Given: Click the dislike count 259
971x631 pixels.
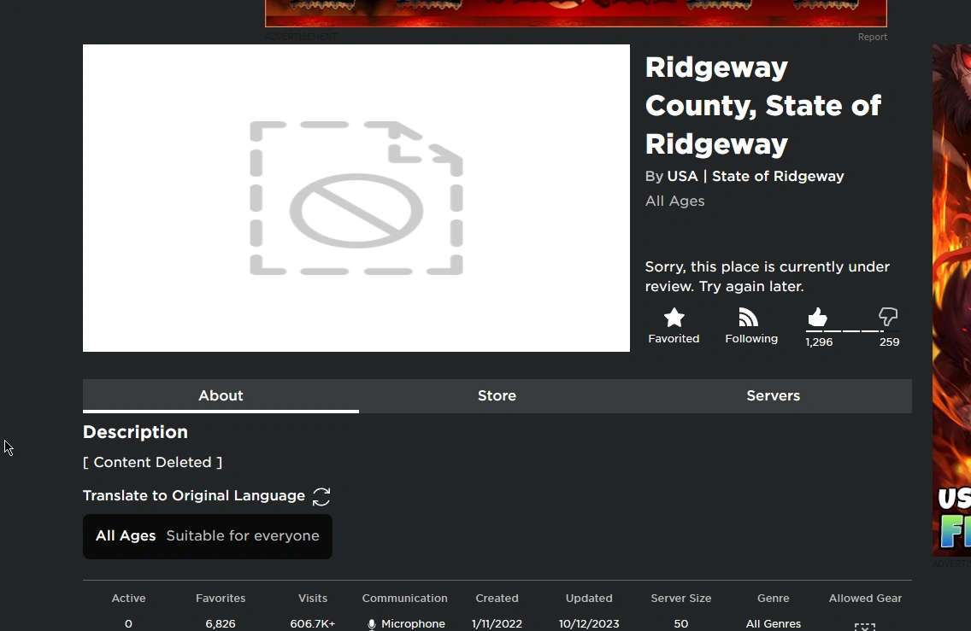Looking at the screenshot, I should tap(889, 342).
